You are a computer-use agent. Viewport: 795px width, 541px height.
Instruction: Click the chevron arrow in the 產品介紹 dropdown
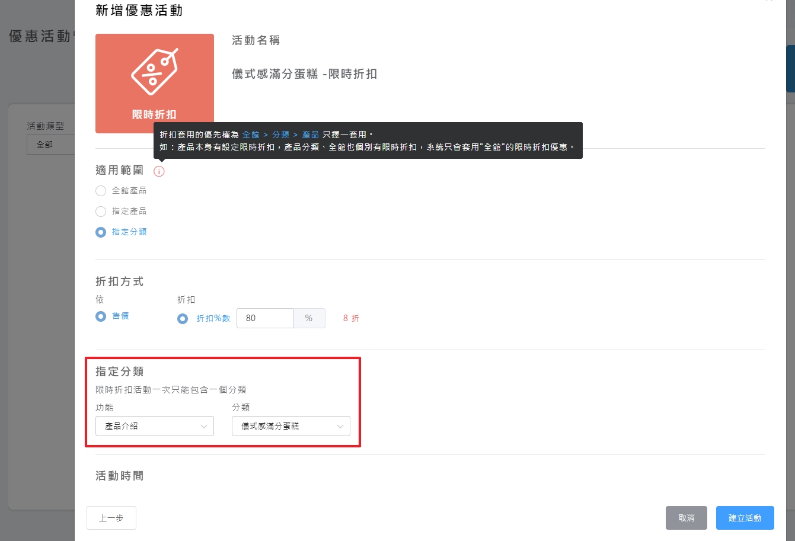click(x=204, y=426)
